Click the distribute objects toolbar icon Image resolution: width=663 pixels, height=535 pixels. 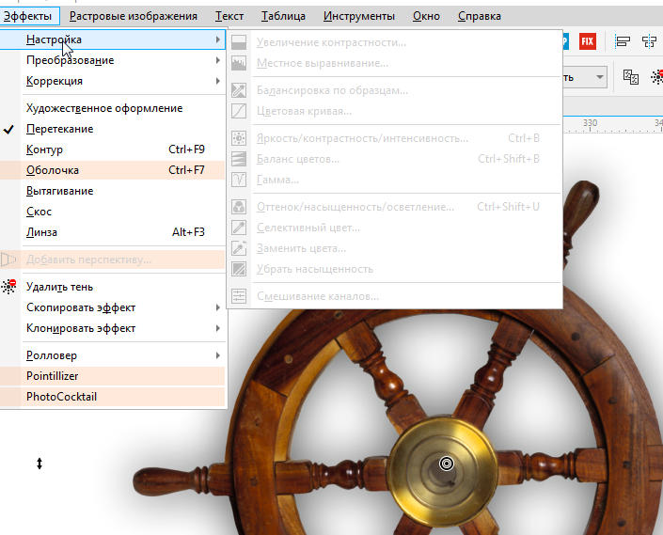point(649,41)
